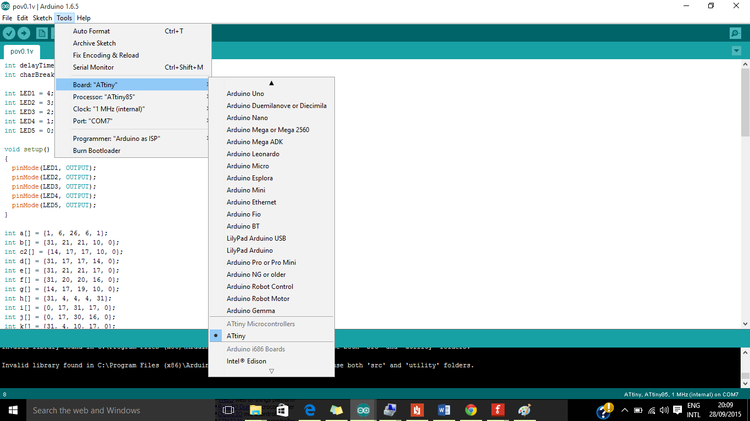
Task: Open the Paint palette taskbar icon
Action: (525, 410)
